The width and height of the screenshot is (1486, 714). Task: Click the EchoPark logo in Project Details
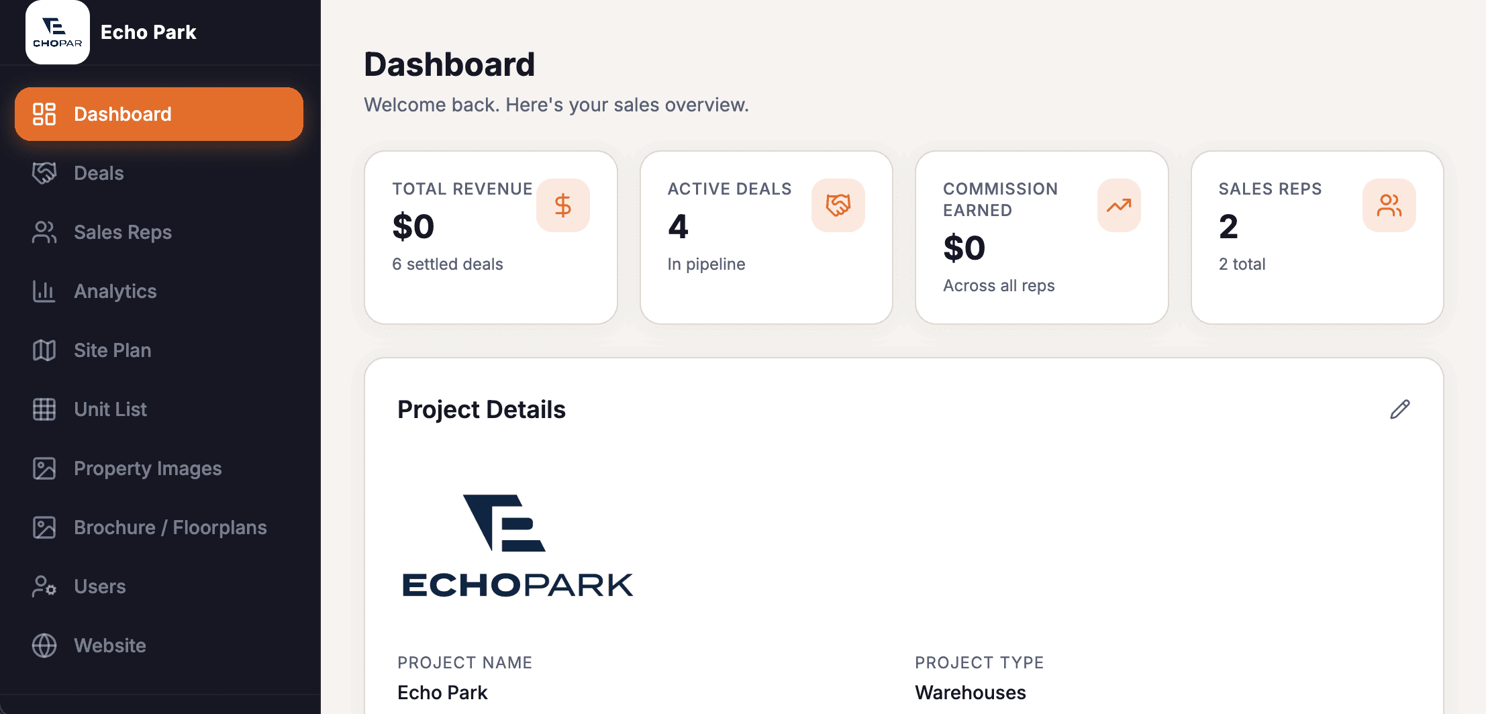tap(515, 544)
